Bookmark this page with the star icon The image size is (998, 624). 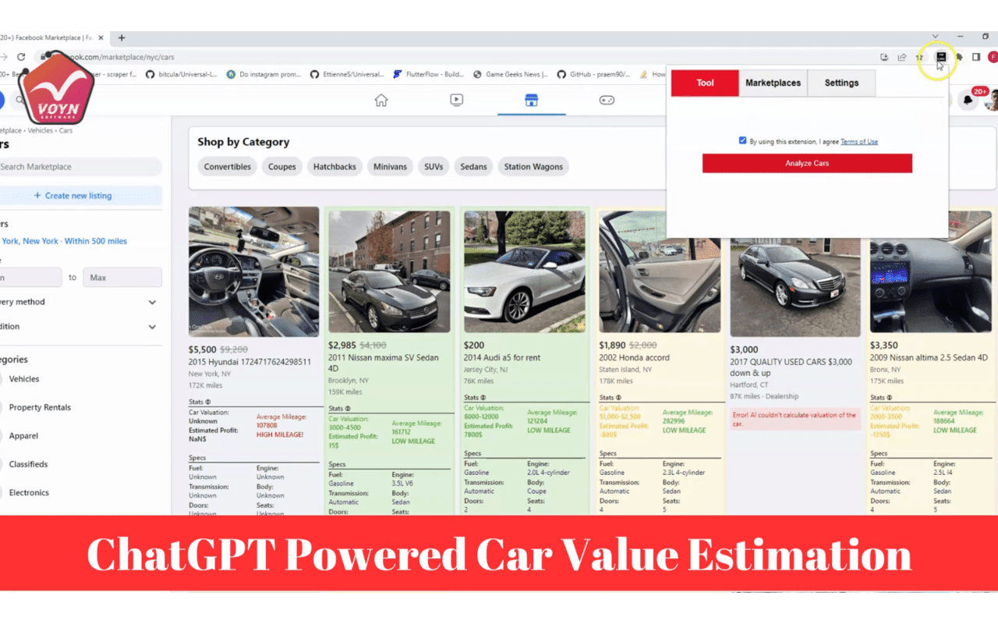920,57
